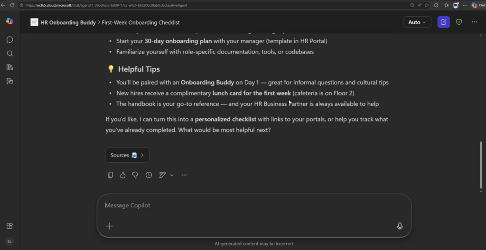Click HR Onboarding Buddy agent name
Image resolution: width=486 pixels, height=250 pixels.
coord(67,22)
